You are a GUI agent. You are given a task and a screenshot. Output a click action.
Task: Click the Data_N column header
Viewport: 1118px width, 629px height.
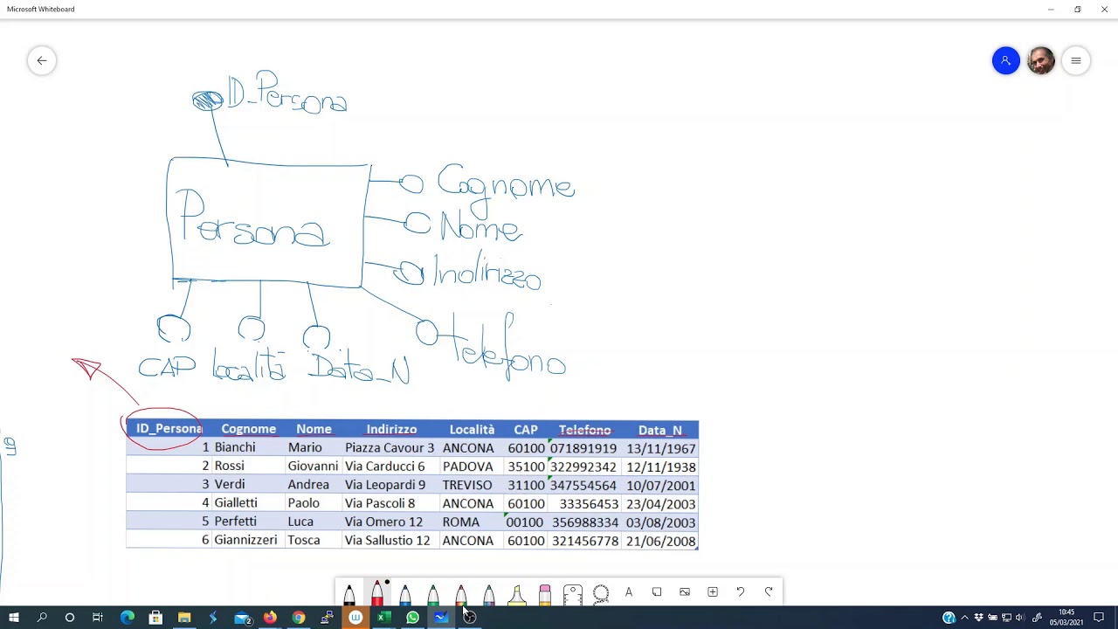659,430
